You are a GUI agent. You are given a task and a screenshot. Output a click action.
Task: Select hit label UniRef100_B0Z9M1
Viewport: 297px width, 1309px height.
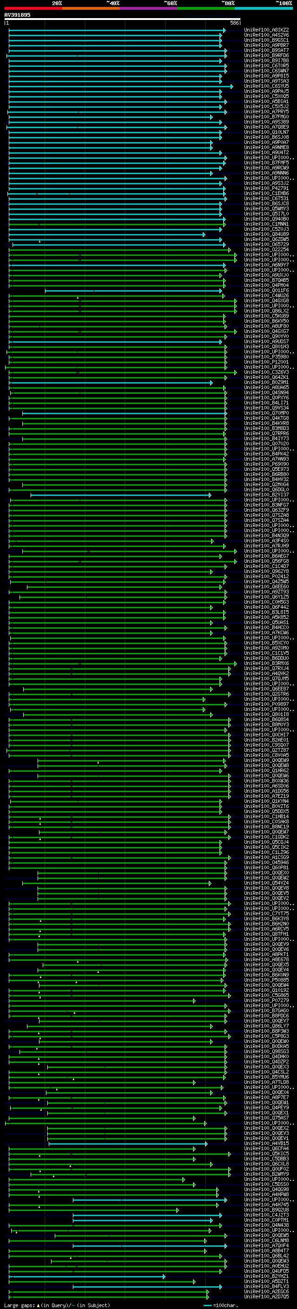pyautogui.click(x=266, y=383)
